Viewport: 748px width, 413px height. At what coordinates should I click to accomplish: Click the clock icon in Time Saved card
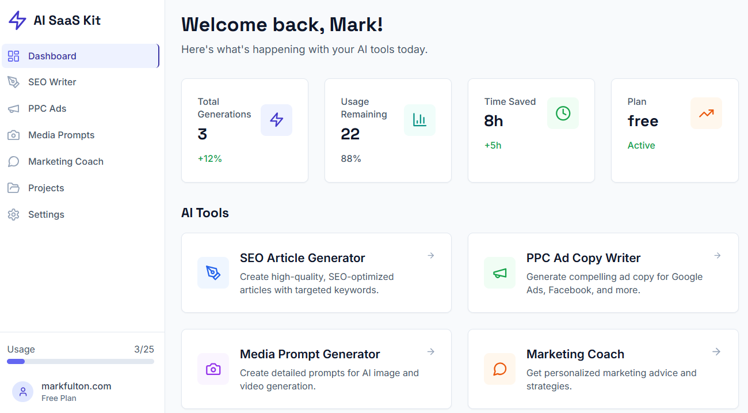coord(563,113)
